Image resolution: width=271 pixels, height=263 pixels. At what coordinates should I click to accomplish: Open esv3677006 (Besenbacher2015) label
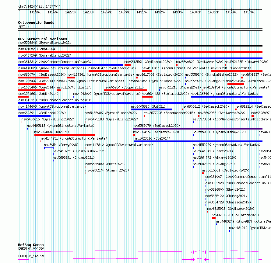point(169,113)
